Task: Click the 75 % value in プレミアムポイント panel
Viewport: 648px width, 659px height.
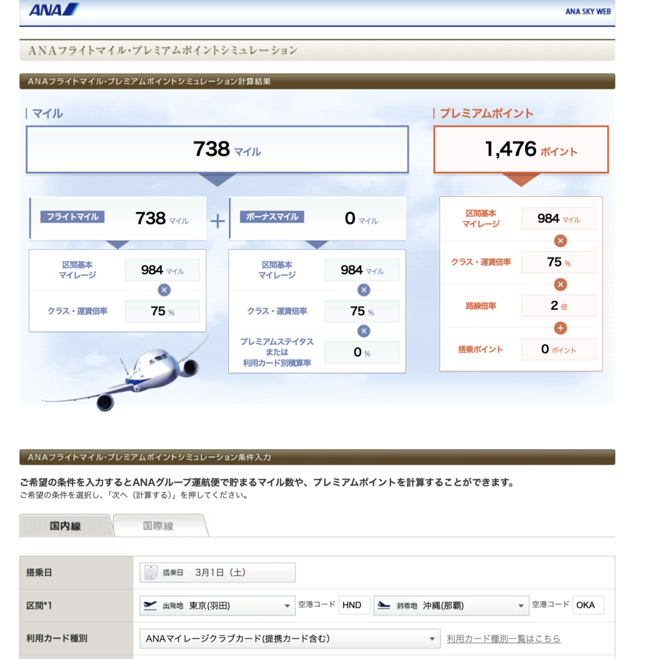Action: (x=559, y=263)
